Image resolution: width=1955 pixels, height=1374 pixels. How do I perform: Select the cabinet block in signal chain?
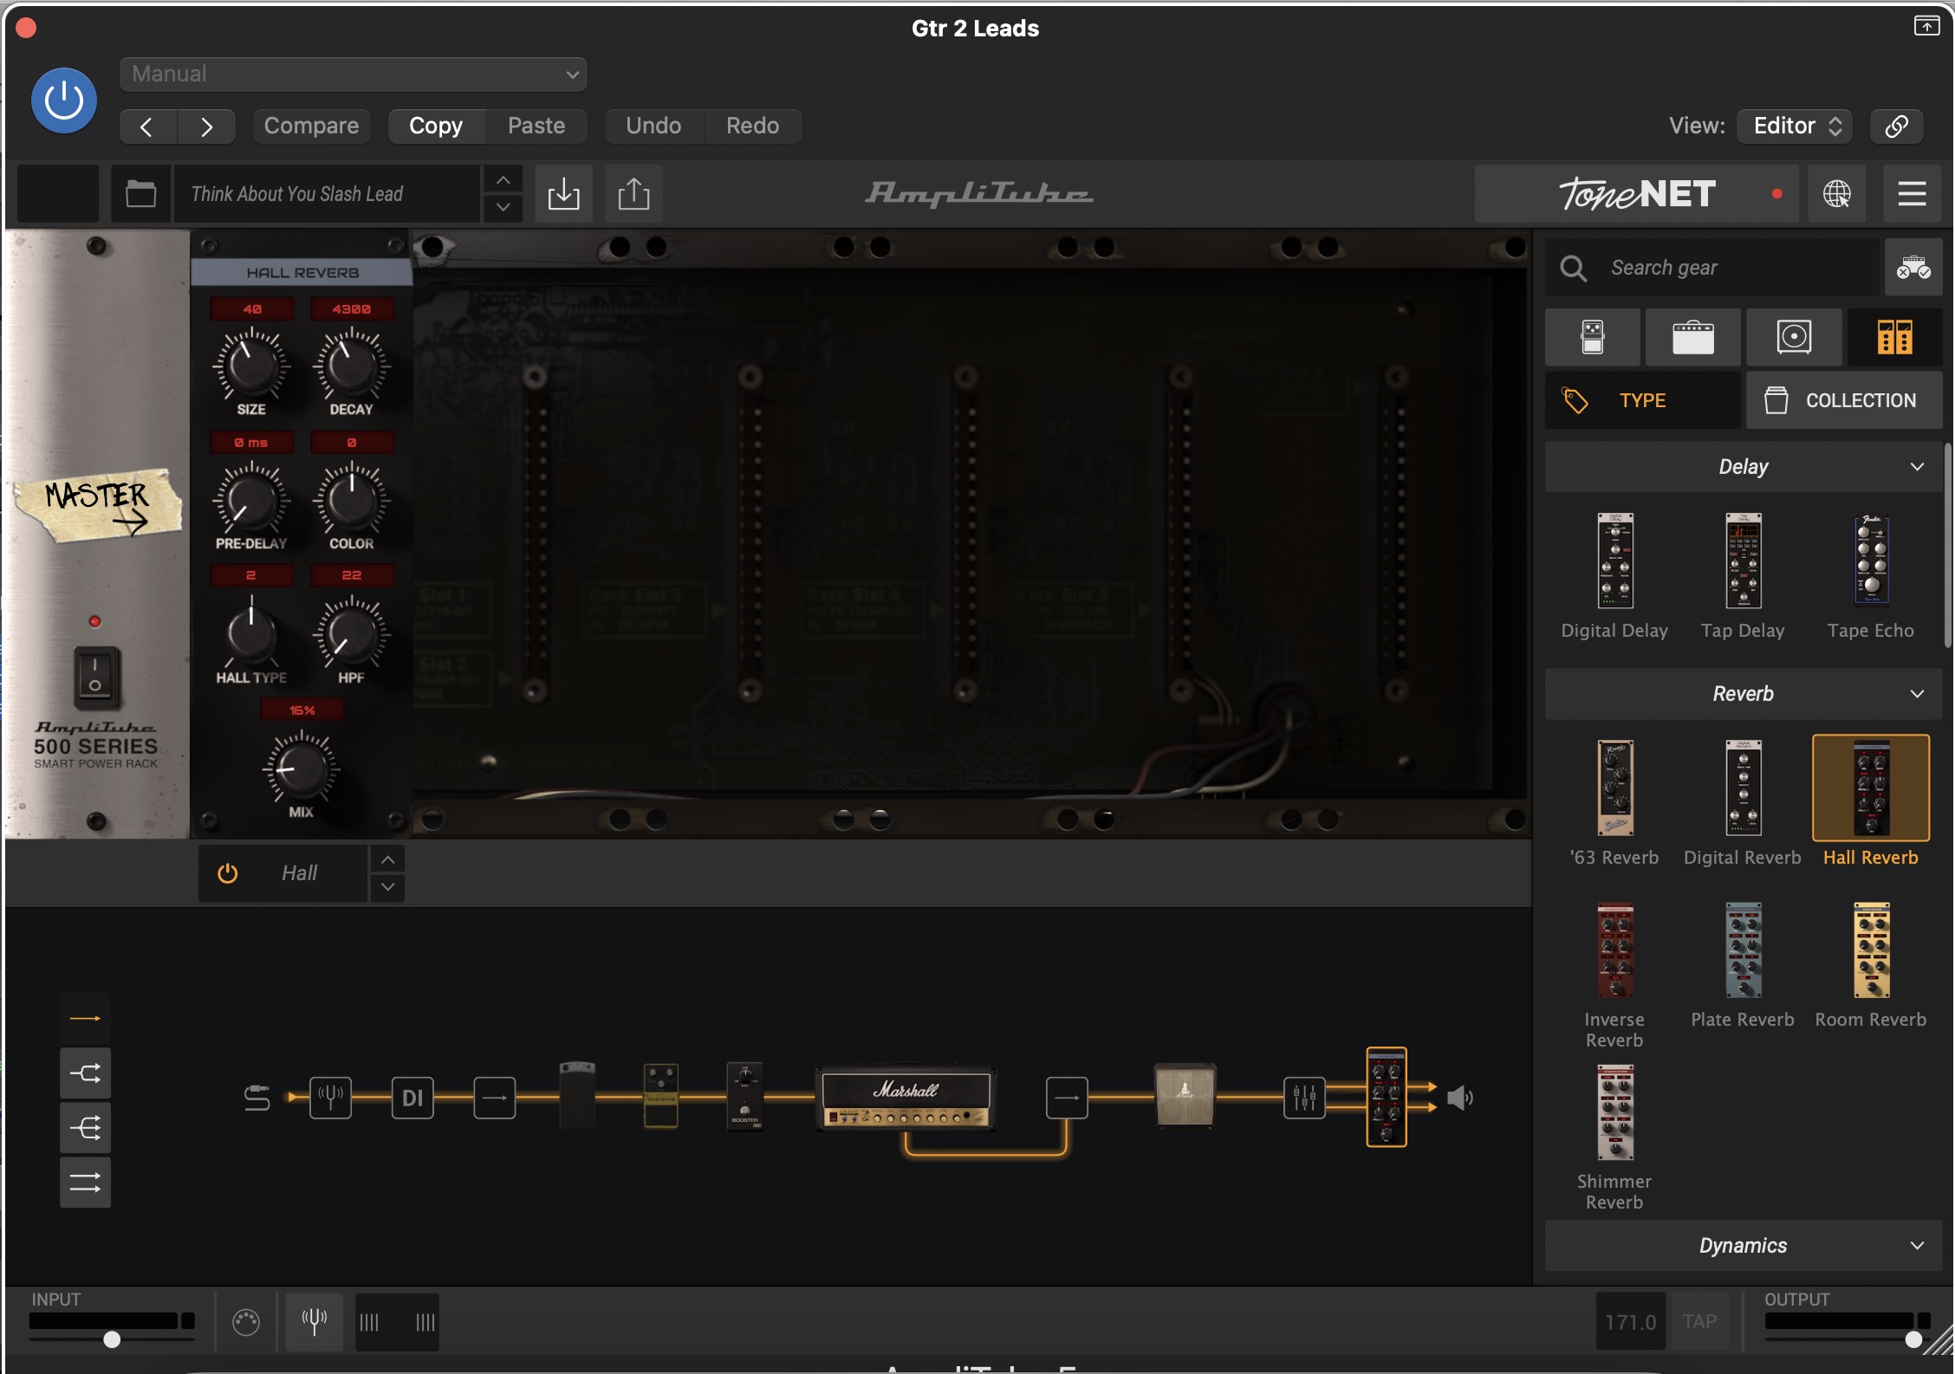(x=1185, y=1095)
